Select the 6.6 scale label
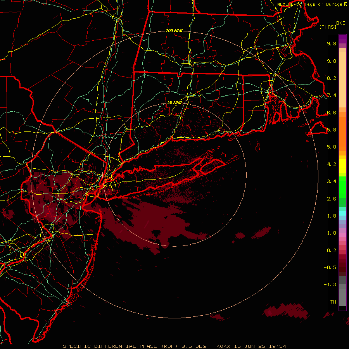This screenshot has height=349, width=349. [x=332, y=112]
